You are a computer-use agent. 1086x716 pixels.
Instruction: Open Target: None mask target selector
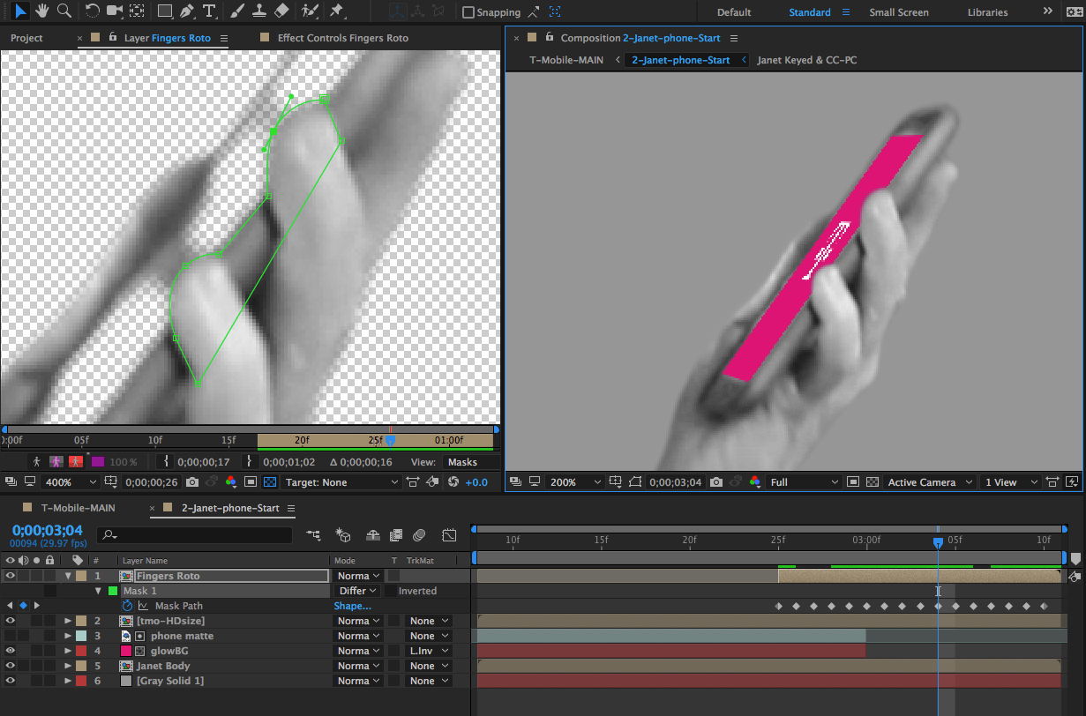coord(342,482)
